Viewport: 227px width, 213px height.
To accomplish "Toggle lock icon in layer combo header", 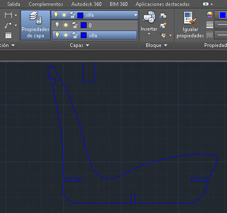I will [73, 17].
